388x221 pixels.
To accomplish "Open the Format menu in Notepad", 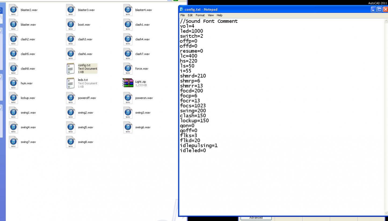I will (200, 15).
